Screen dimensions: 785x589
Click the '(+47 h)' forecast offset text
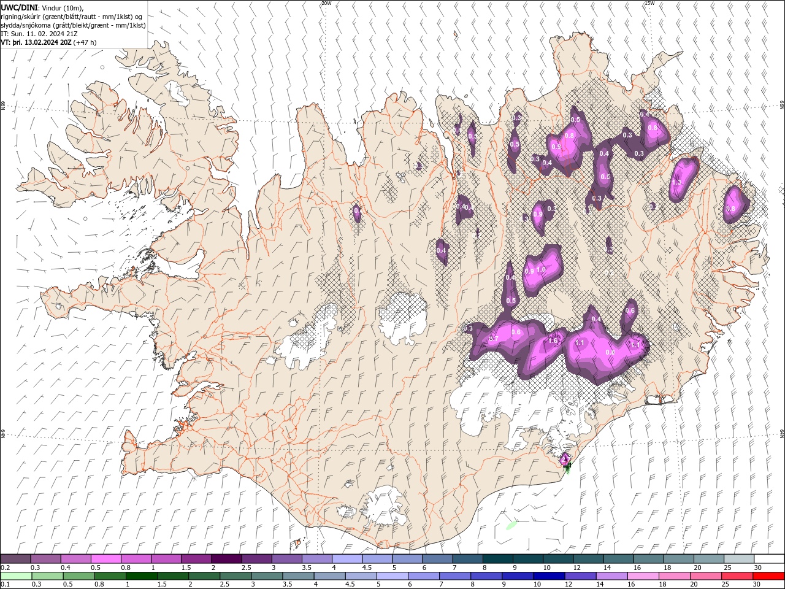[85, 42]
